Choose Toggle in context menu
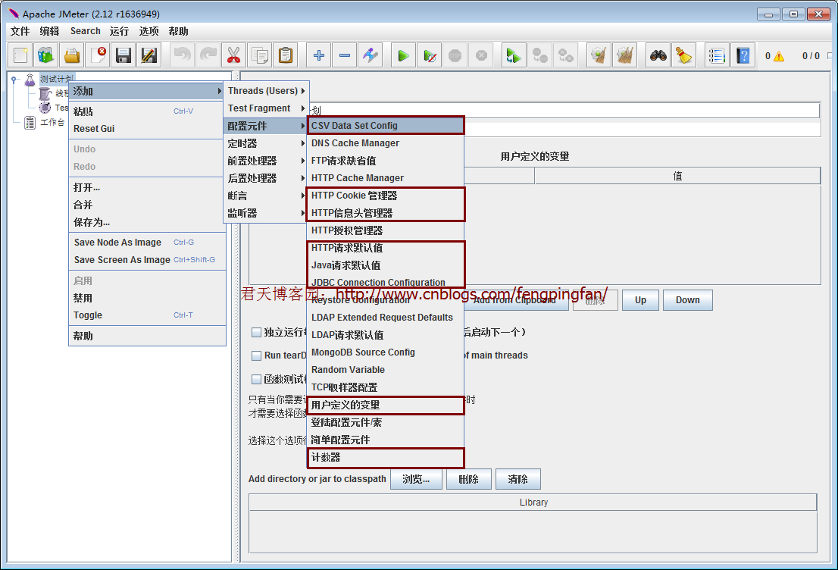838x570 pixels. pos(147,315)
